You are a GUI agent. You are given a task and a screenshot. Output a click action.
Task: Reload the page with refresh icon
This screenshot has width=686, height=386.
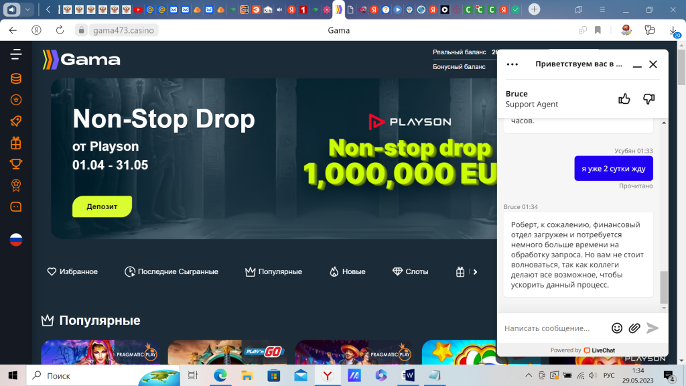click(x=60, y=30)
